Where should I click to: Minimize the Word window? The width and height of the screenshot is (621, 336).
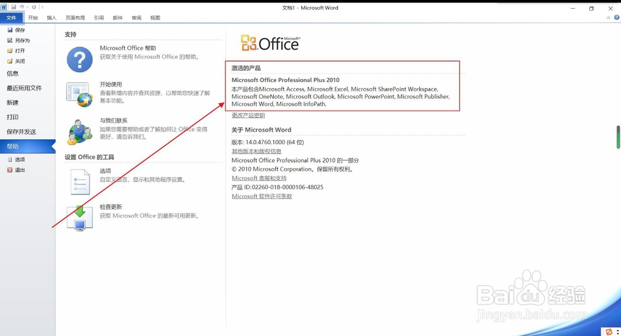click(573, 8)
